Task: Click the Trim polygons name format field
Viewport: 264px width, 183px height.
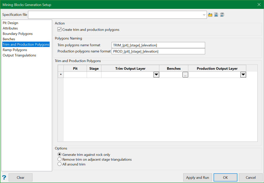Action: 158,45
